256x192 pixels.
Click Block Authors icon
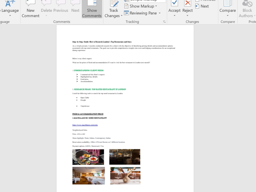(x=247, y=3)
